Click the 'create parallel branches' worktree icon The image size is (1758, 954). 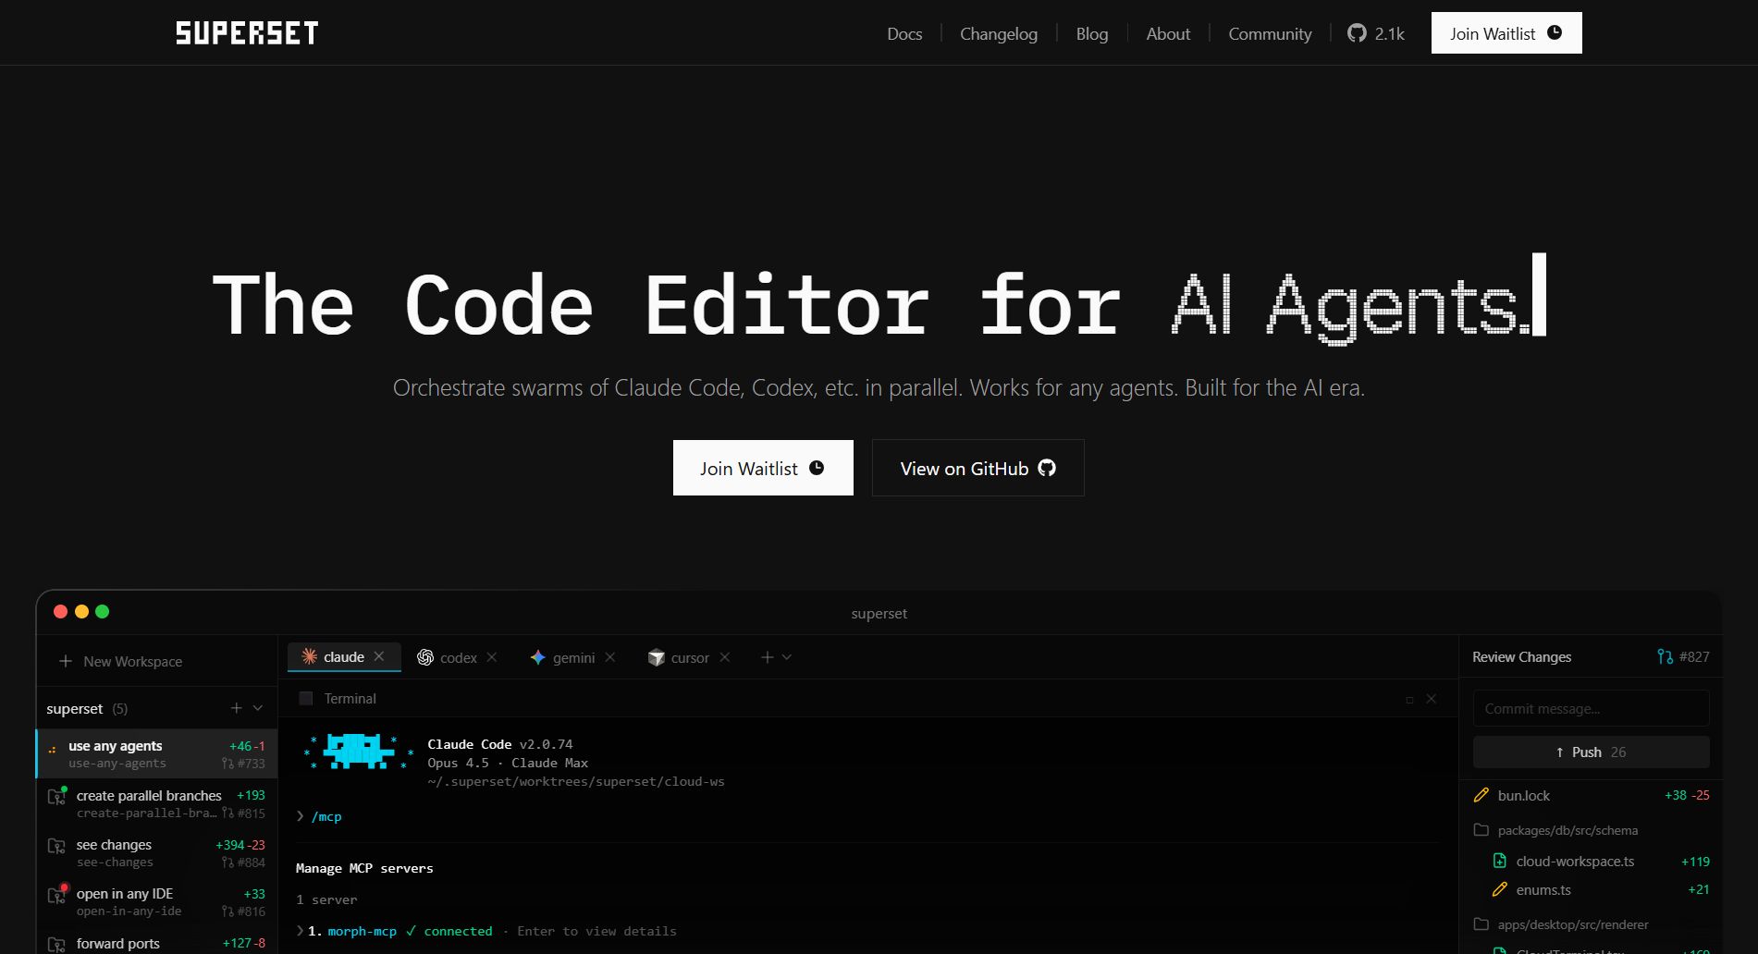click(56, 796)
